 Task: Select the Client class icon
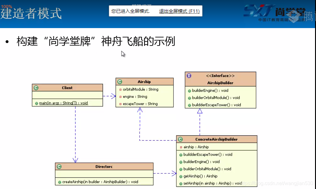pyautogui.click(x=36, y=88)
